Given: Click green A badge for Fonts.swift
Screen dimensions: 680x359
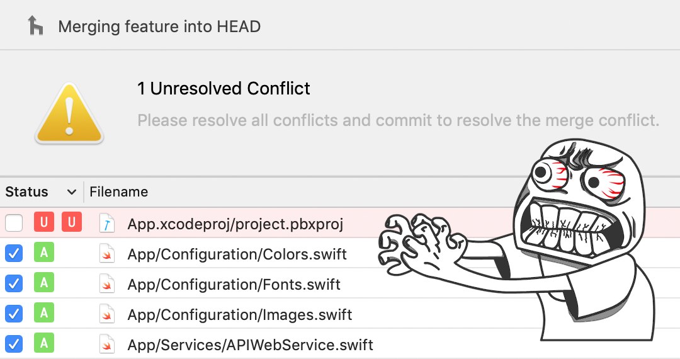Looking at the screenshot, I should (x=44, y=283).
